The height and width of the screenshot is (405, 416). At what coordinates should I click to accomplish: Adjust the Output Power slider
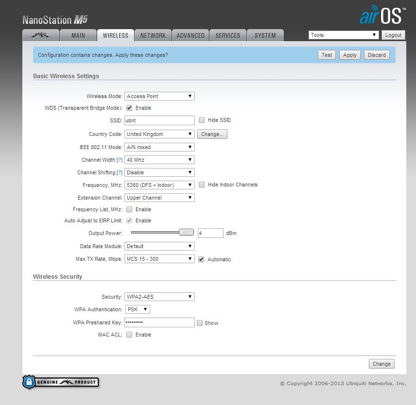coord(185,233)
